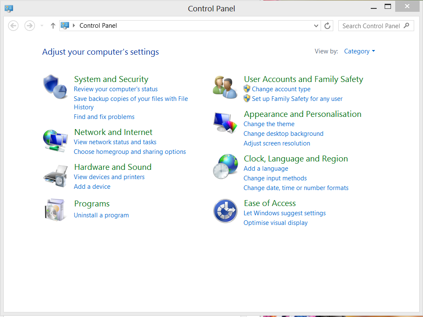This screenshot has width=423, height=317.
Task: Click Change the theme
Action: click(269, 124)
